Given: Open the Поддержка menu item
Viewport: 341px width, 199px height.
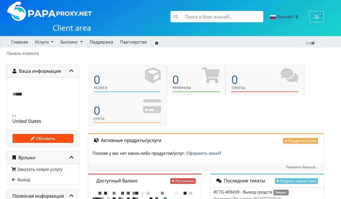Looking at the screenshot, I should pyautogui.click(x=101, y=42).
